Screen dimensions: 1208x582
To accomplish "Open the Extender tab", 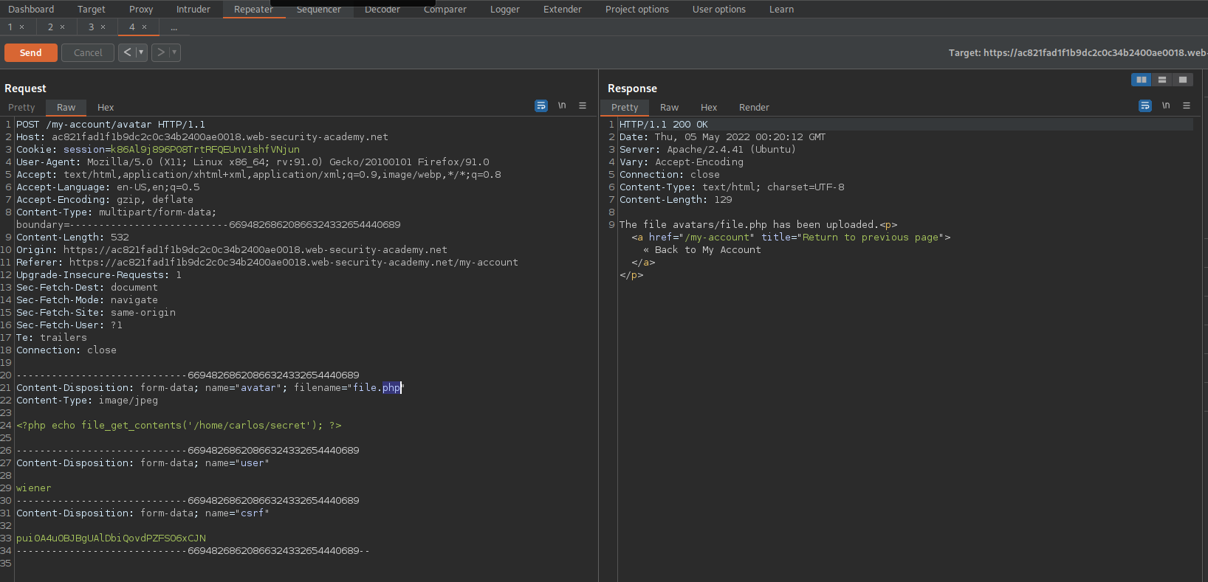I will 563,10.
